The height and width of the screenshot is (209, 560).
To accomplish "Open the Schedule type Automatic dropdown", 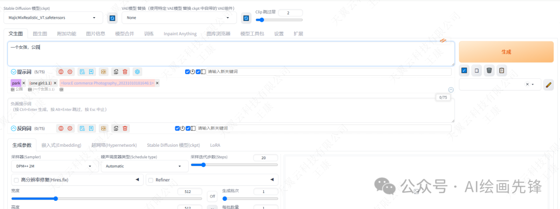I will 145,166.
